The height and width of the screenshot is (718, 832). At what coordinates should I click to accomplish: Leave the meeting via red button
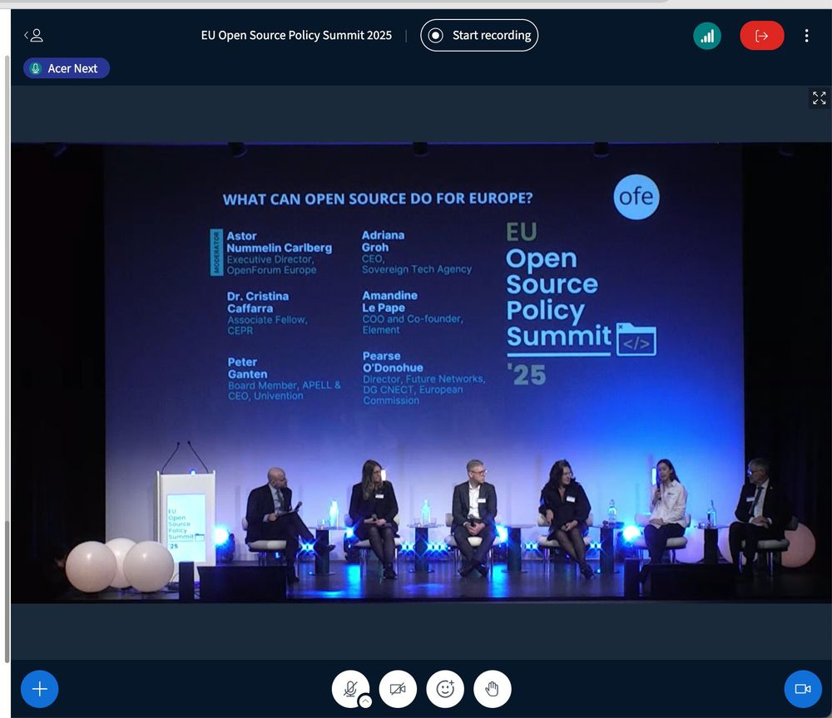point(762,36)
